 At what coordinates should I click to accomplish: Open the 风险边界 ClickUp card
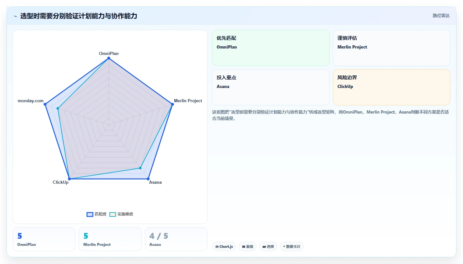392,87
